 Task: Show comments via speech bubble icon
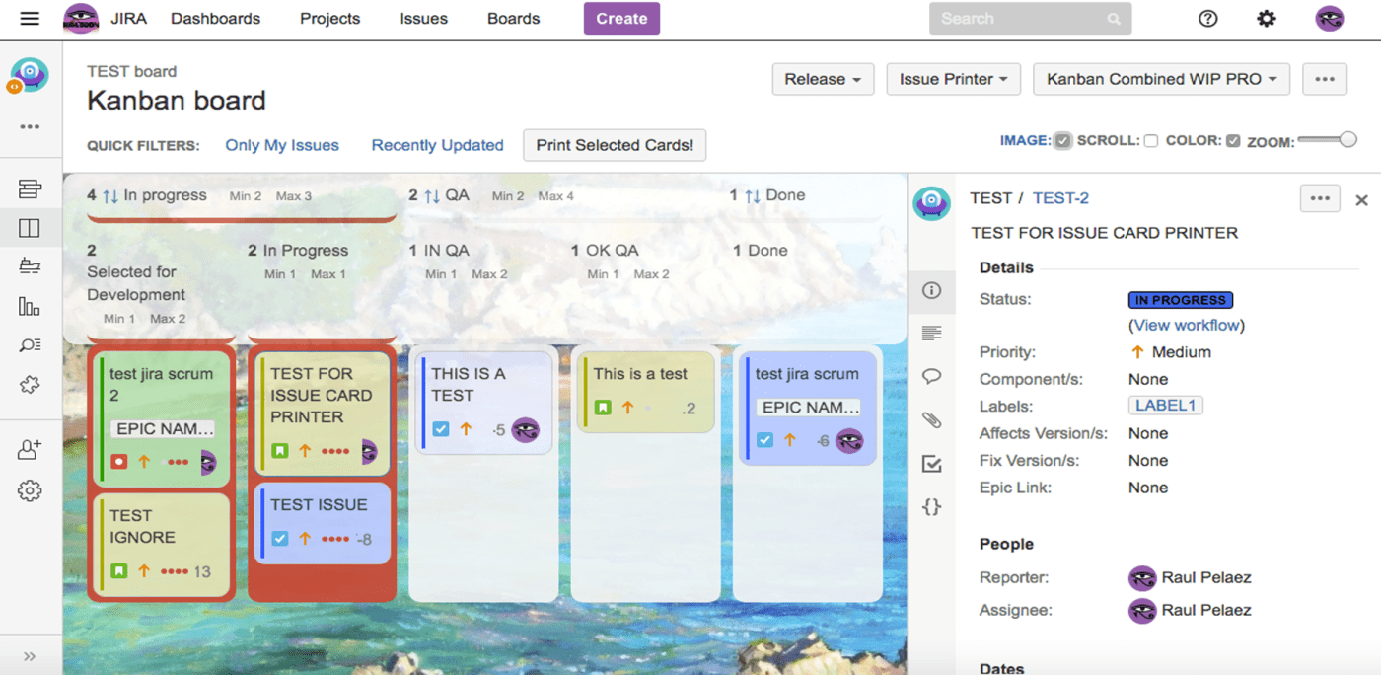click(x=931, y=376)
